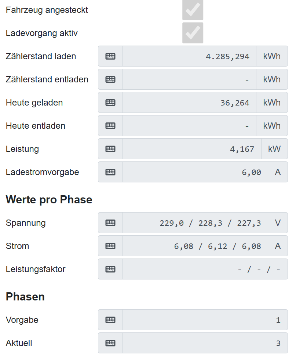Click keyboard icon beside Leistungsfaktor
The width and height of the screenshot is (296, 360).
coord(110,269)
